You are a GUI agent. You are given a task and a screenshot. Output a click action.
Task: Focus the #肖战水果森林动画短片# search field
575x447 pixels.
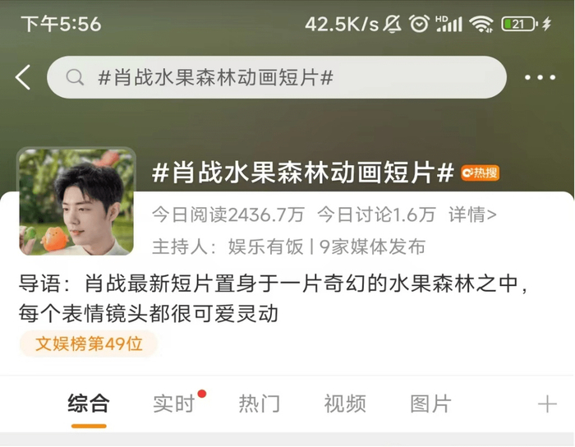[x=277, y=77]
